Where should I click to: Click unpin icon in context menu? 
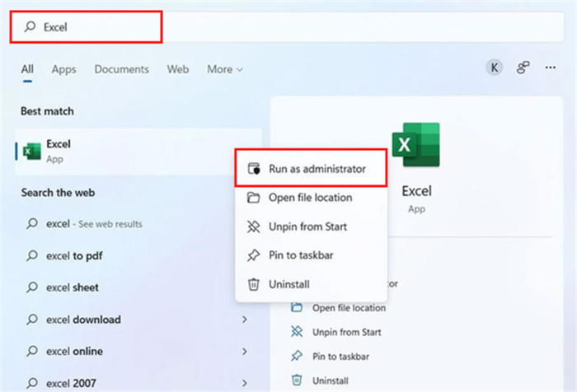pos(254,226)
